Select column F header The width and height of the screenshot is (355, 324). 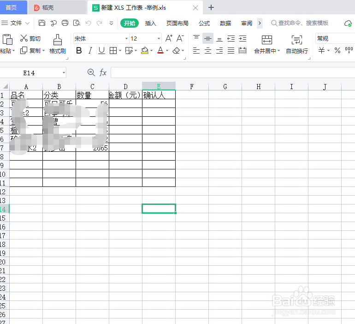pyautogui.click(x=192, y=86)
